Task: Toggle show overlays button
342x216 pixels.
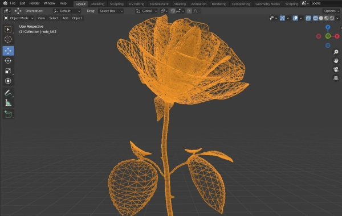Action: point(295,18)
